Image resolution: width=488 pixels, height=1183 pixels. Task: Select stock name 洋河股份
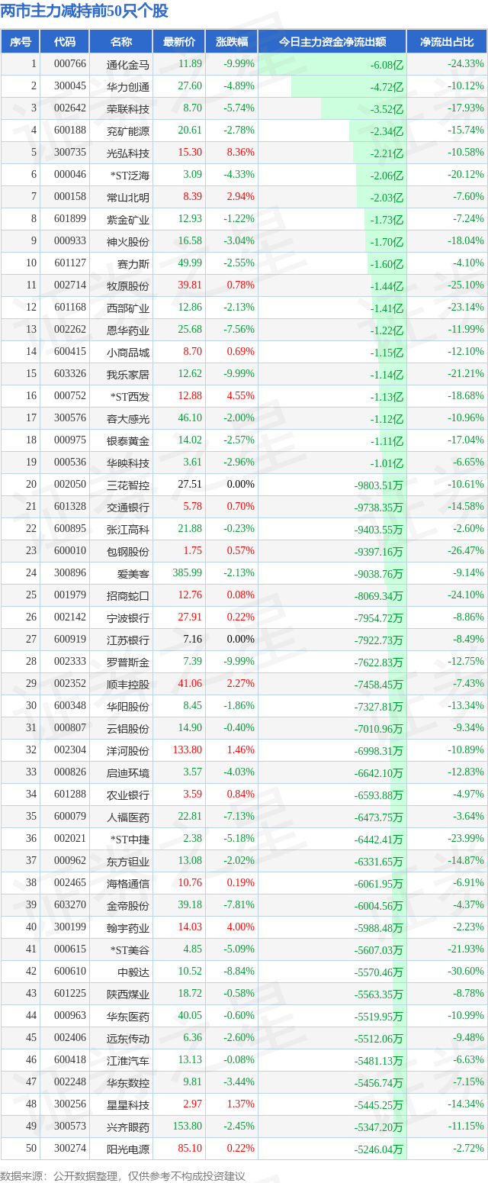[x=128, y=751]
